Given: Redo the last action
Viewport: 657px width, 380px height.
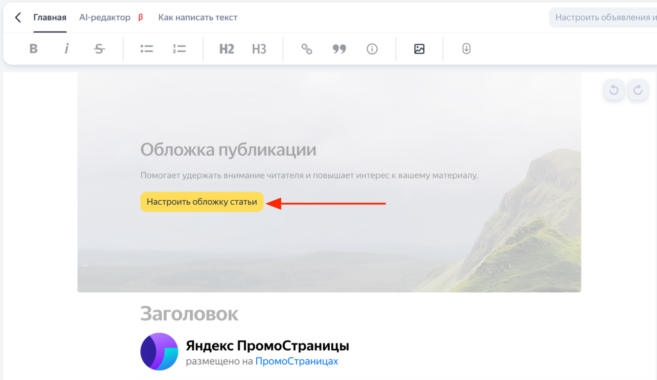Looking at the screenshot, I should point(638,90).
